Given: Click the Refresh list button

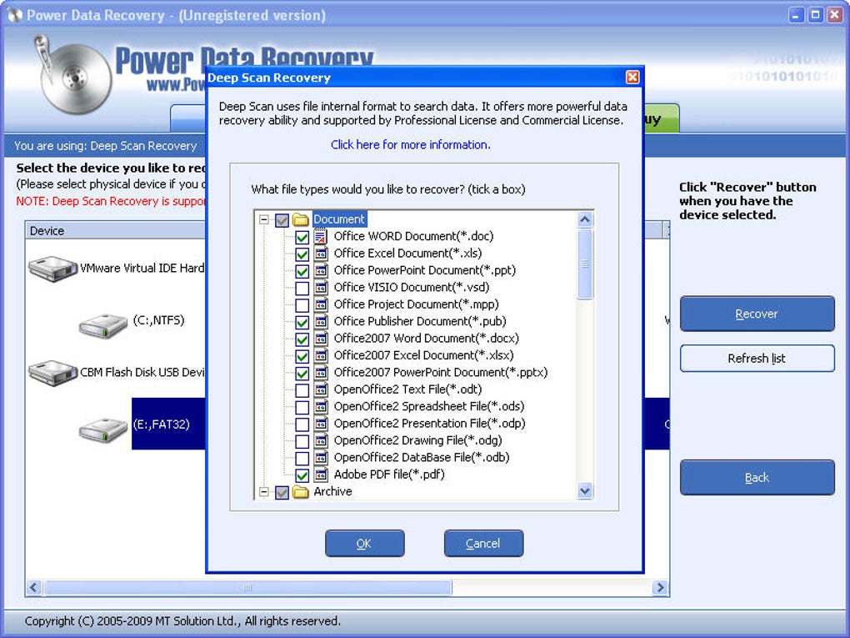Looking at the screenshot, I should (x=757, y=358).
